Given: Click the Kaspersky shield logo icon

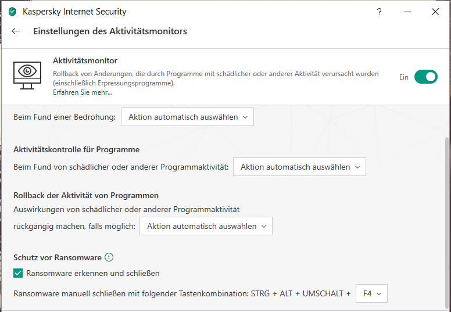Looking at the screenshot, I should (x=12, y=12).
